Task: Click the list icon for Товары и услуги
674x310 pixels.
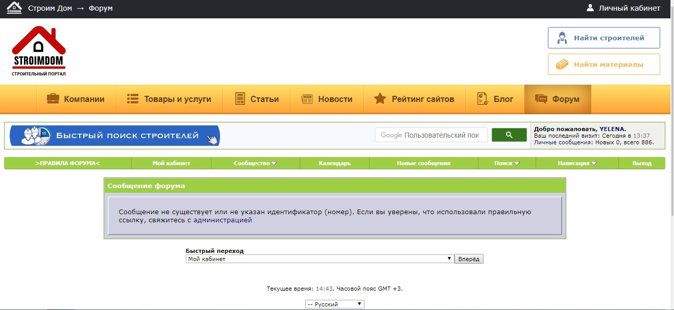Action: [133, 99]
